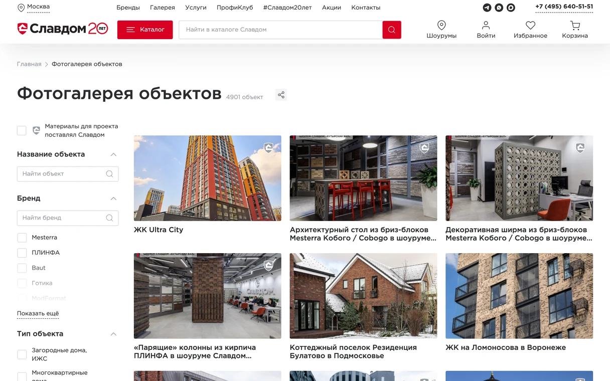The image size is (610, 381).
Task: Collapse the Тип объекта filter section
Action: click(113, 334)
